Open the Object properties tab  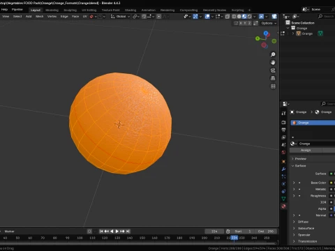pyautogui.click(x=283, y=161)
